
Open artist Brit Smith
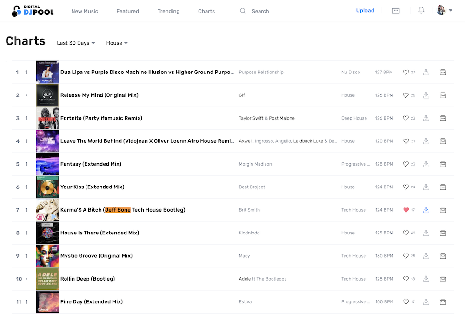pyautogui.click(x=249, y=210)
